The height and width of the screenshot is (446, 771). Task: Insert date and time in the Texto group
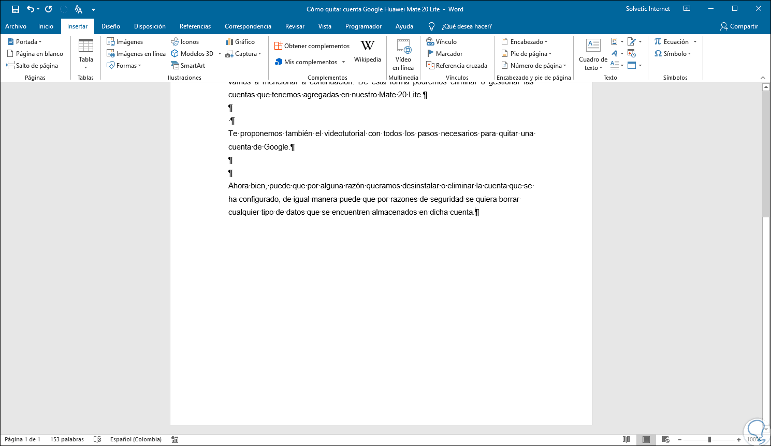pos(632,54)
